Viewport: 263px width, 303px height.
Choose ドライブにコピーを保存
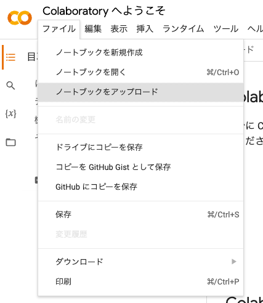pyautogui.click(x=140, y=147)
